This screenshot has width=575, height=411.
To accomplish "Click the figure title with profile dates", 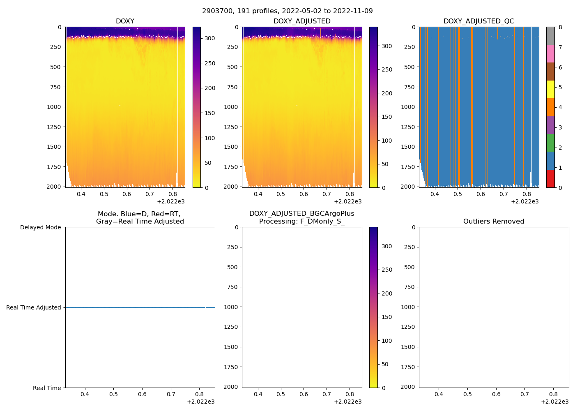I will [287, 11].
